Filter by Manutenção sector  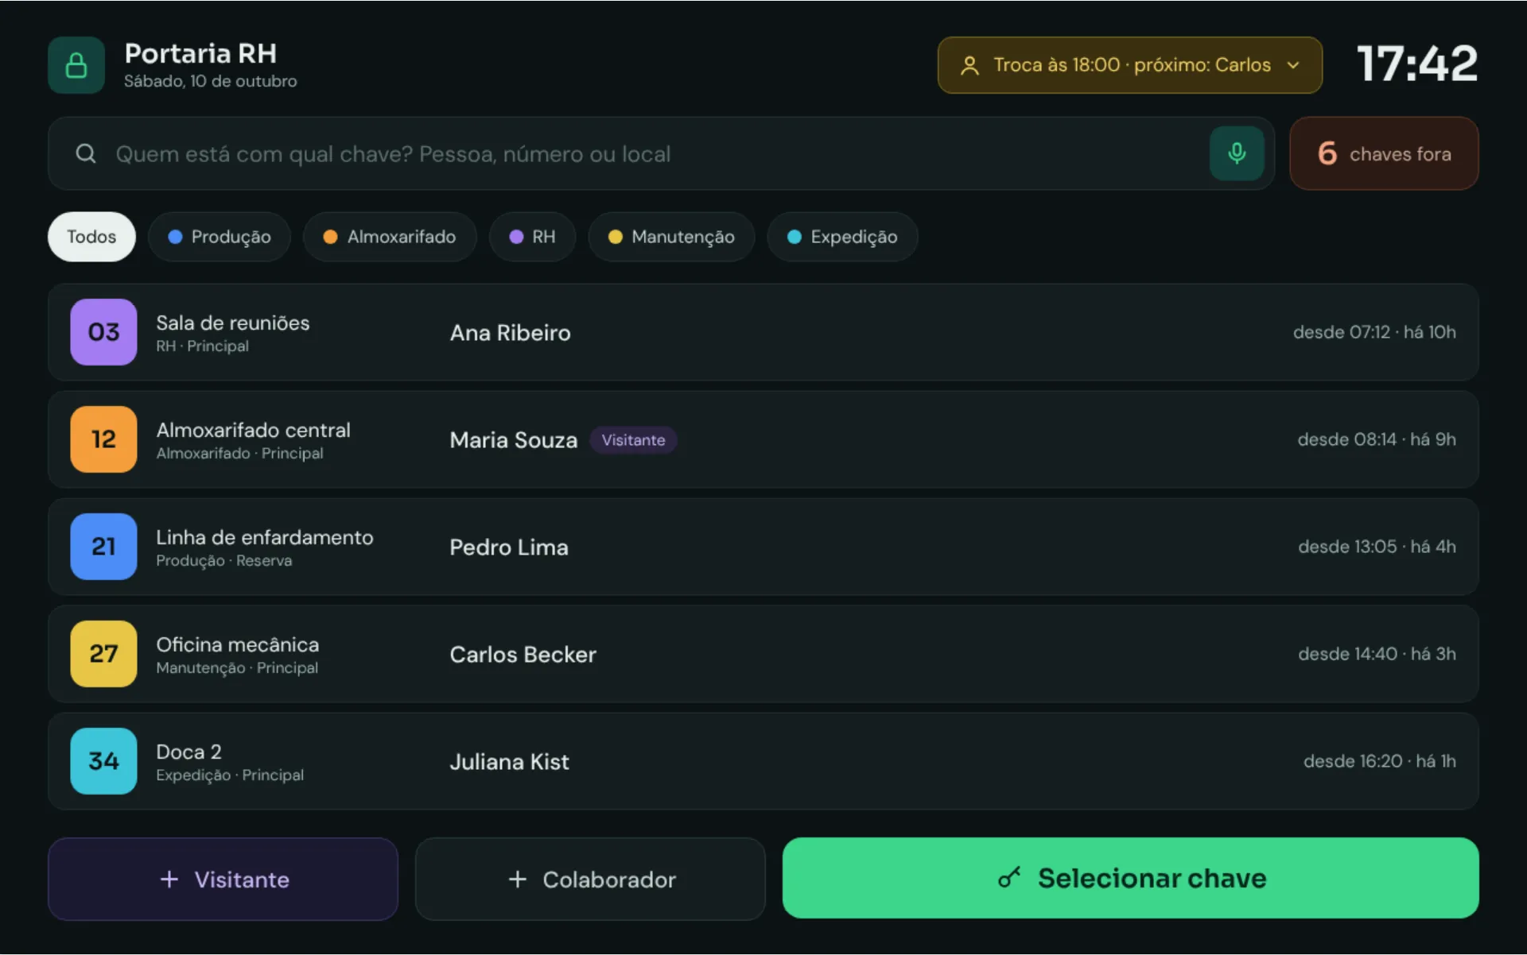click(671, 237)
